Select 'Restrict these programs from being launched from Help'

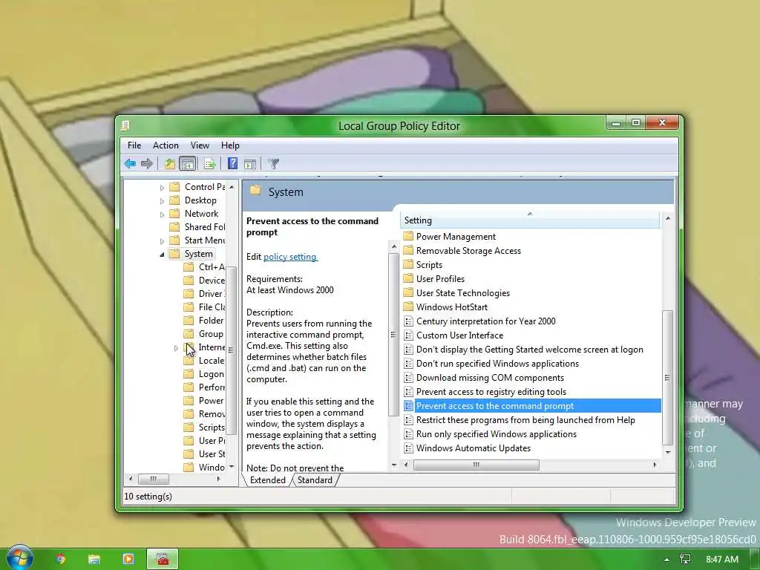525,420
